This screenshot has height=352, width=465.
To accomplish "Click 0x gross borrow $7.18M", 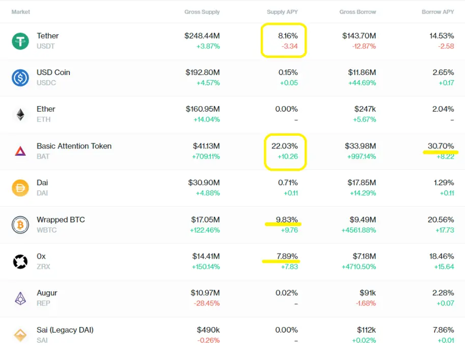I will (x=364, y=257).
